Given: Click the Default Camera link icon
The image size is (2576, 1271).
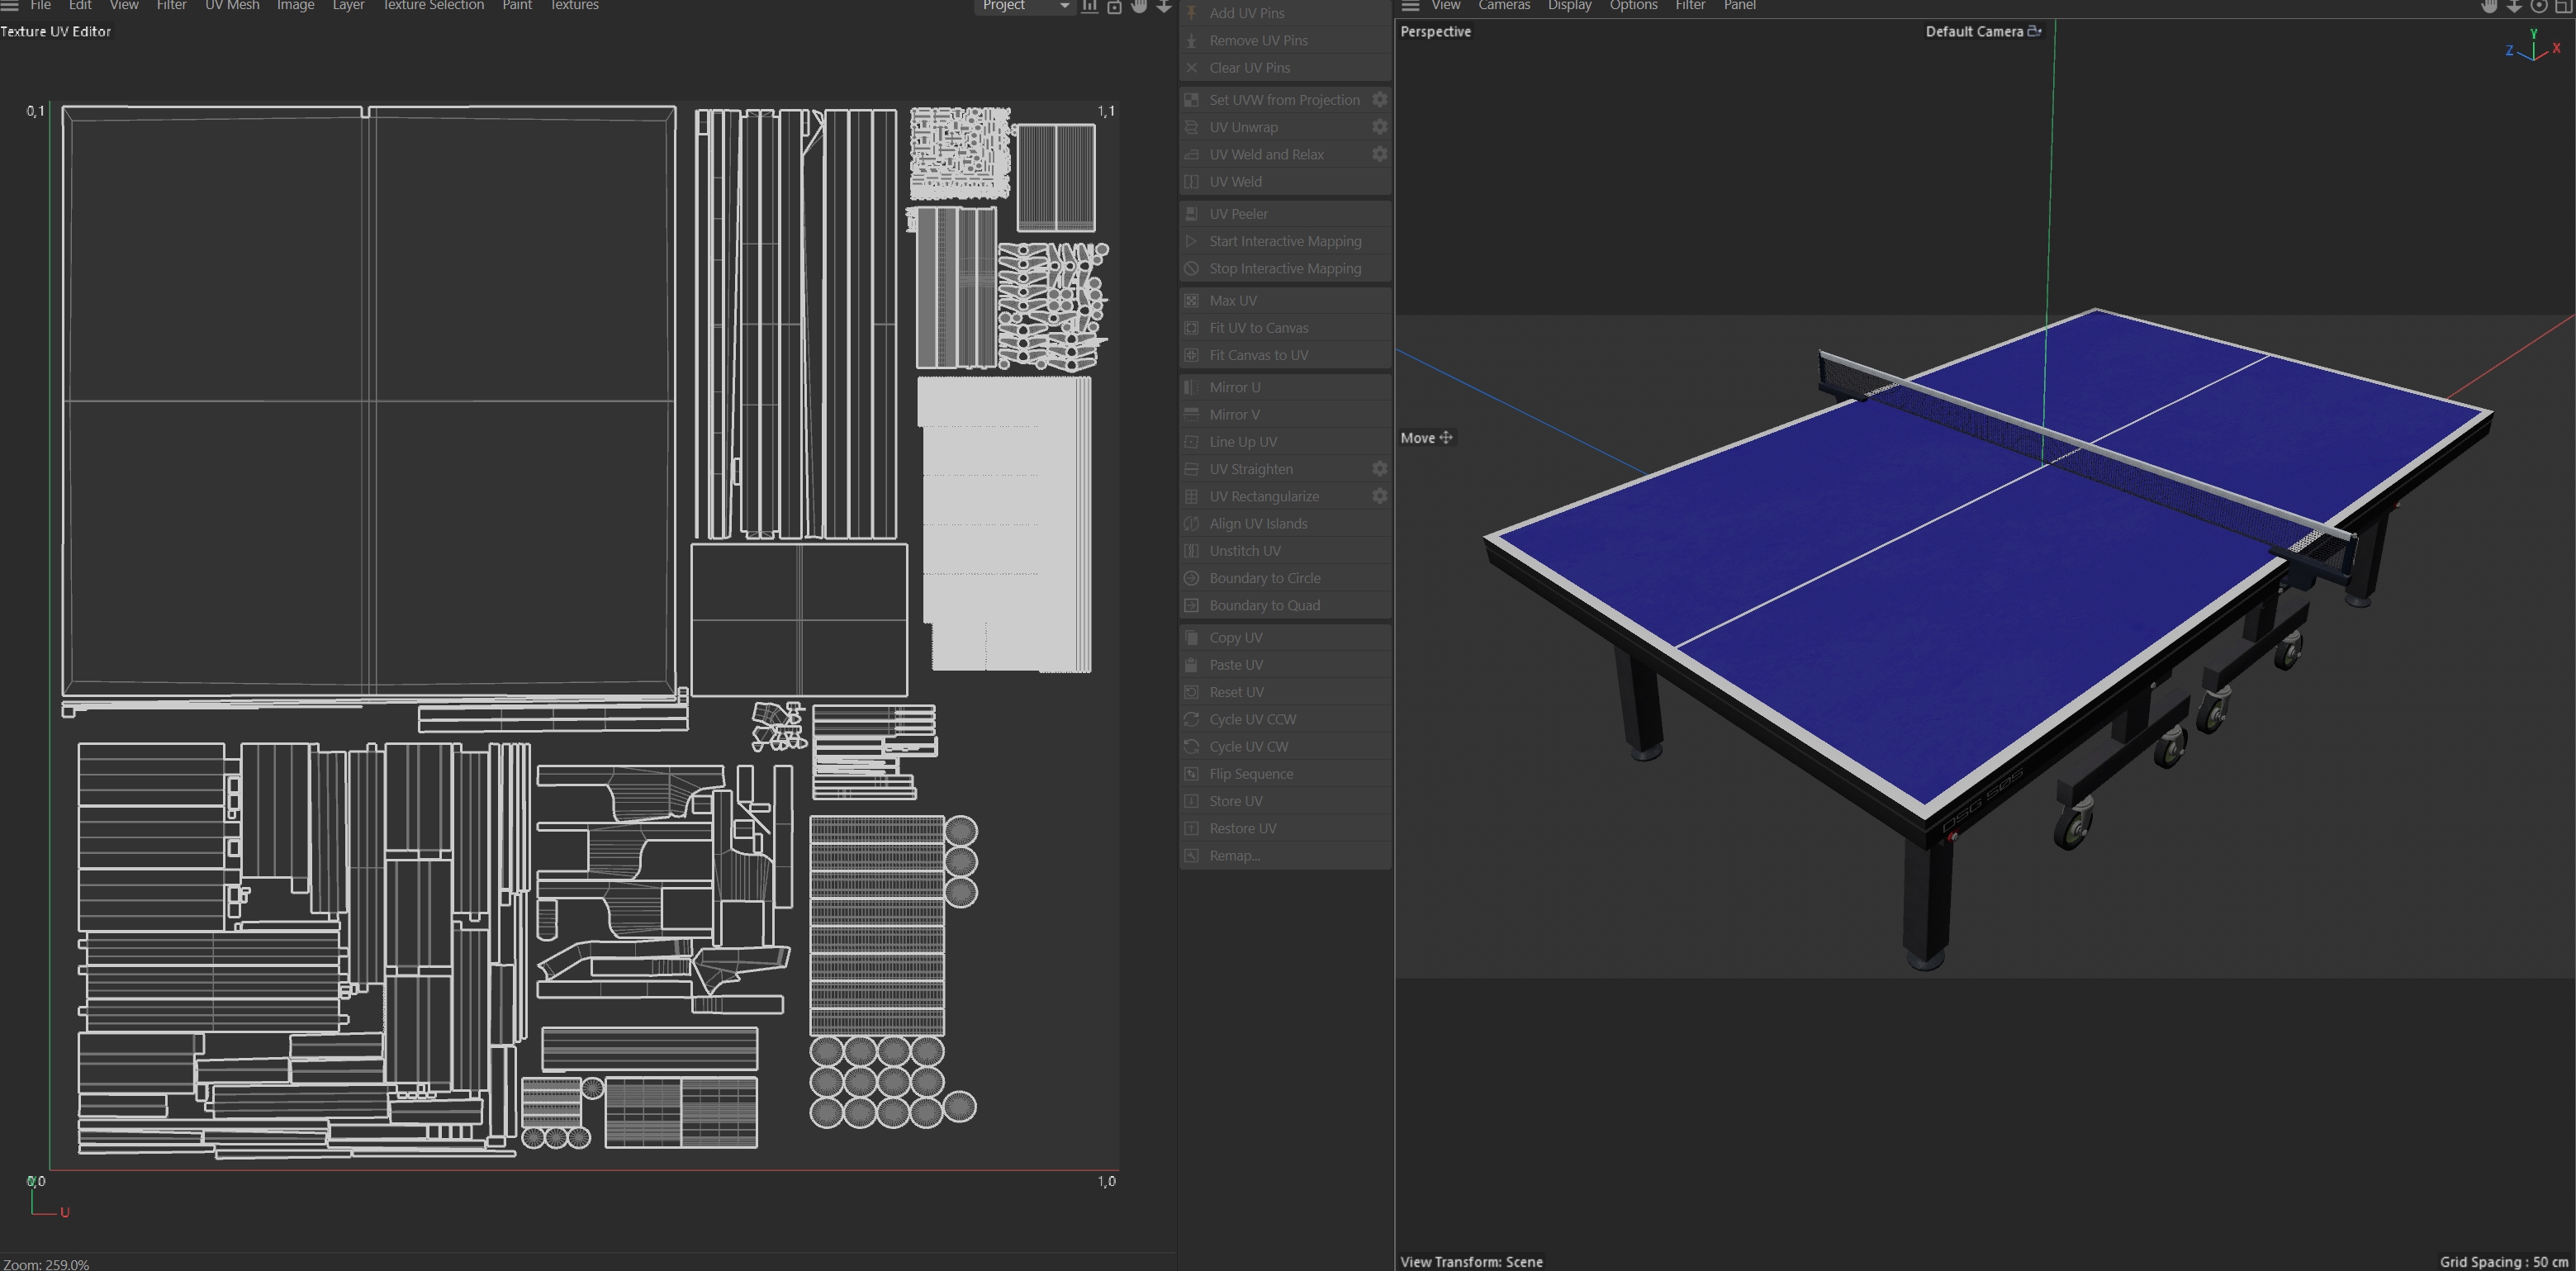Looking at the screenshot, I should 2033,31.
